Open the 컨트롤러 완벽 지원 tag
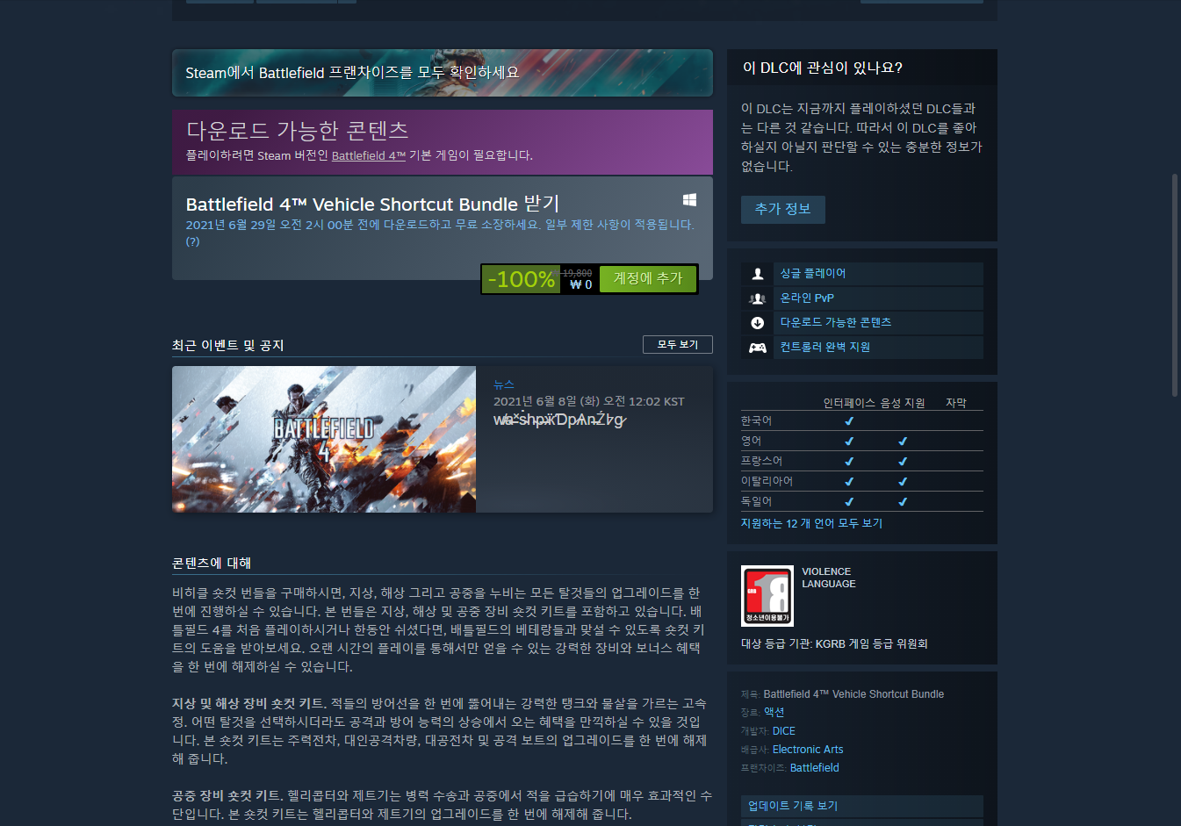 [x=825, y=348]
